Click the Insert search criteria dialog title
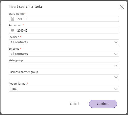The height and width of the screenshot is (115, 128). (x=25, y=7)
